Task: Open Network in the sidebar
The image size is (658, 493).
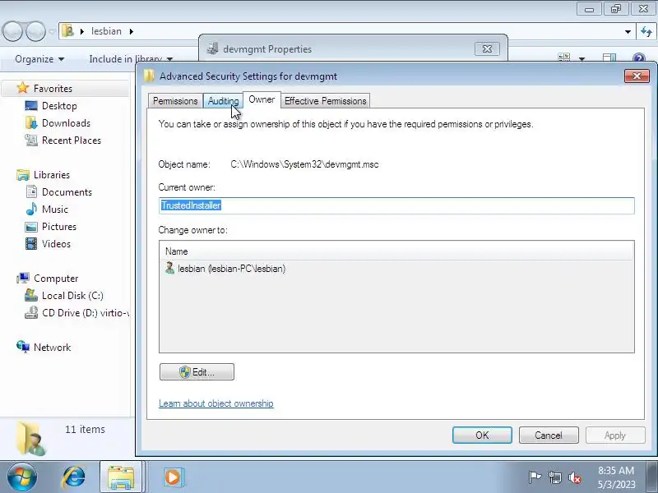Action: tap(52, 347)
